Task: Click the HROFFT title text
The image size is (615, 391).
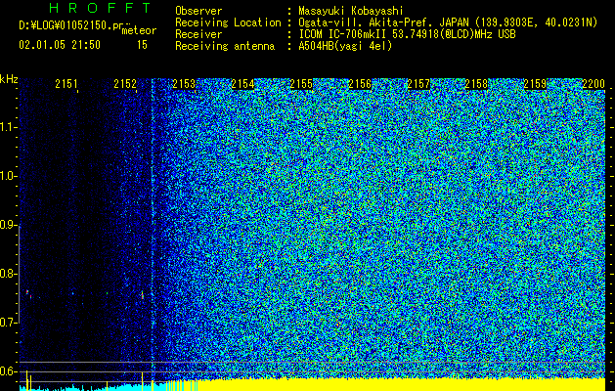Action: 100,8
